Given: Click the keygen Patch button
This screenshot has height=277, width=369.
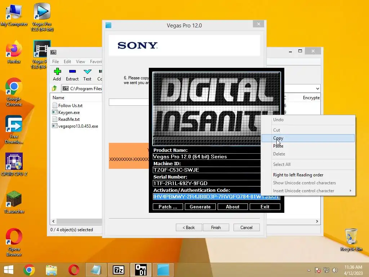Looking at the screenshot, I should 168,207.
